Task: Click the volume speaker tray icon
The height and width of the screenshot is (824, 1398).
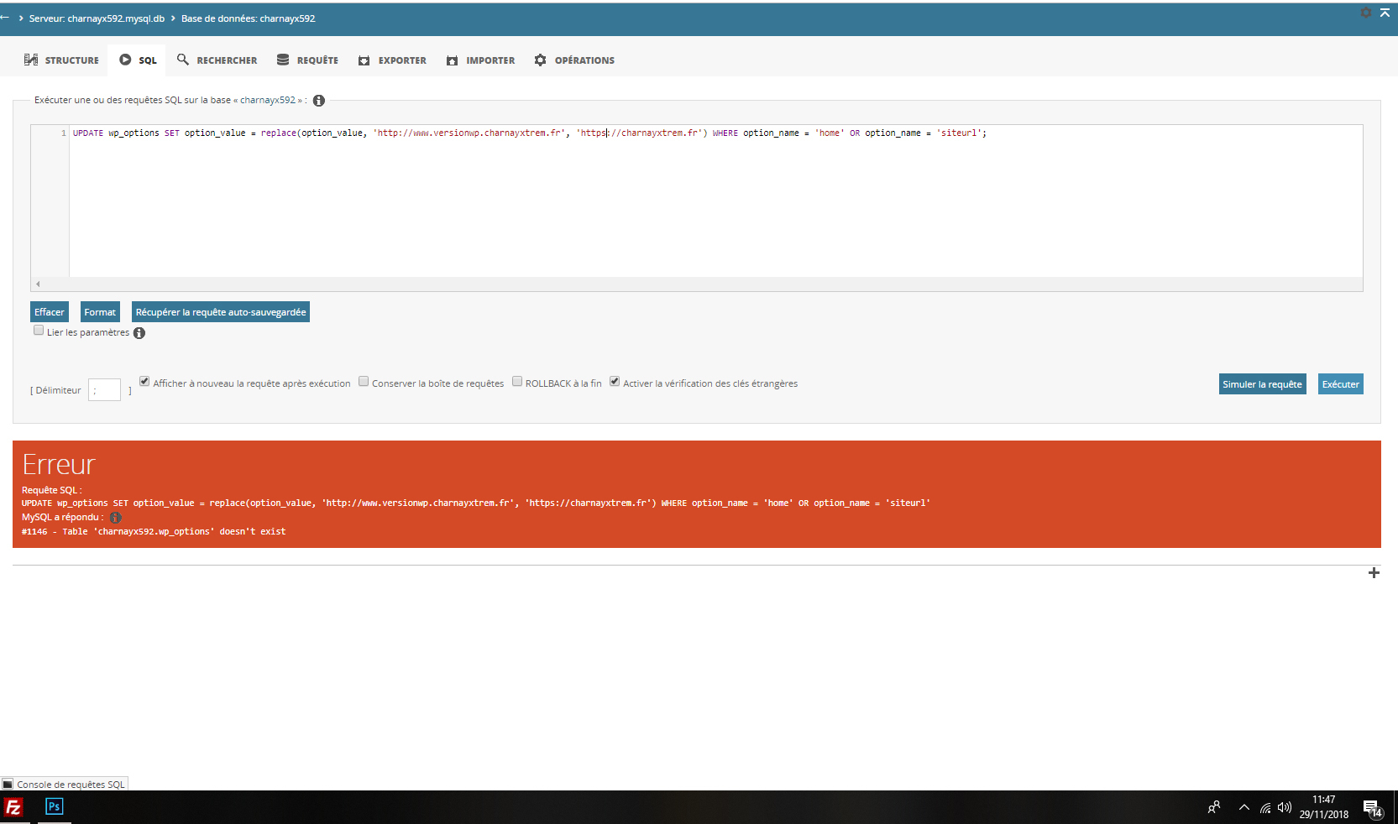Action: (1284, 808)
